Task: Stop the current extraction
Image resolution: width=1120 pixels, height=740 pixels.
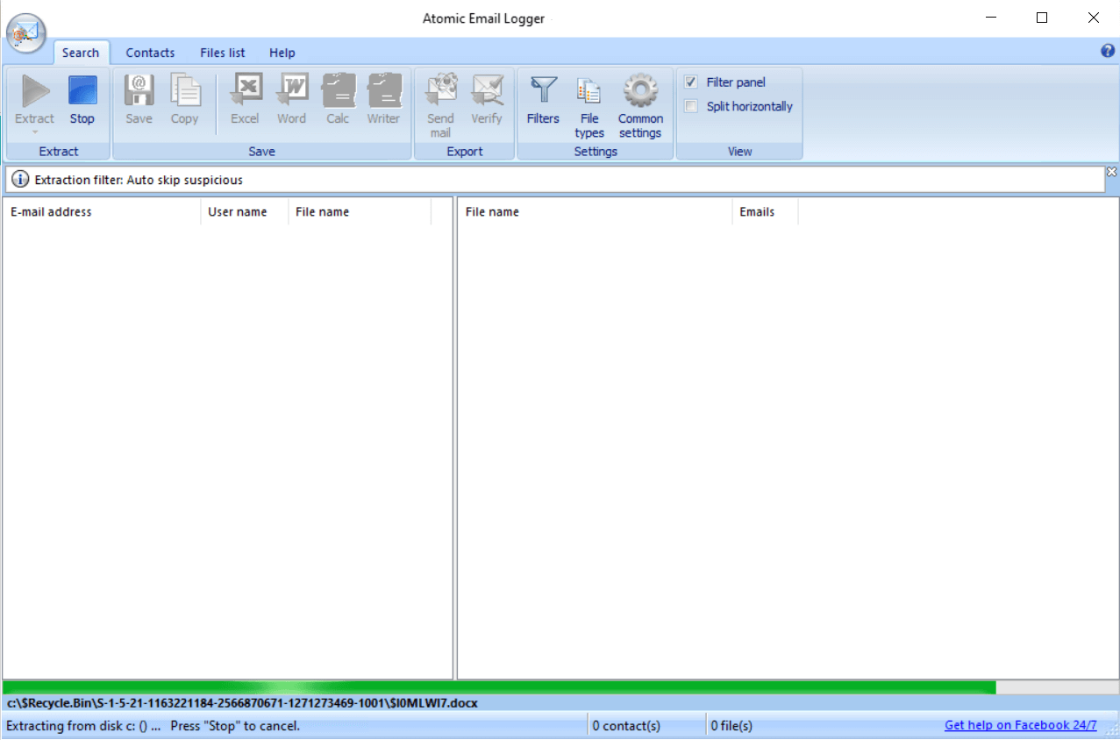Action: (x=82, y=101)
